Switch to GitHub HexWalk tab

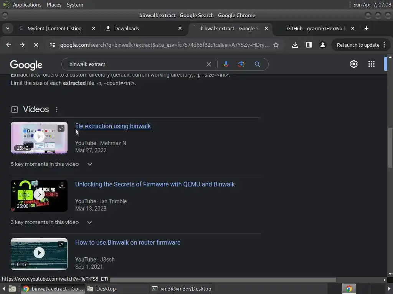316,28
